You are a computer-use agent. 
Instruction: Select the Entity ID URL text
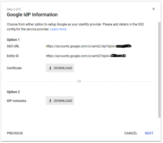(x=86, y=56)
